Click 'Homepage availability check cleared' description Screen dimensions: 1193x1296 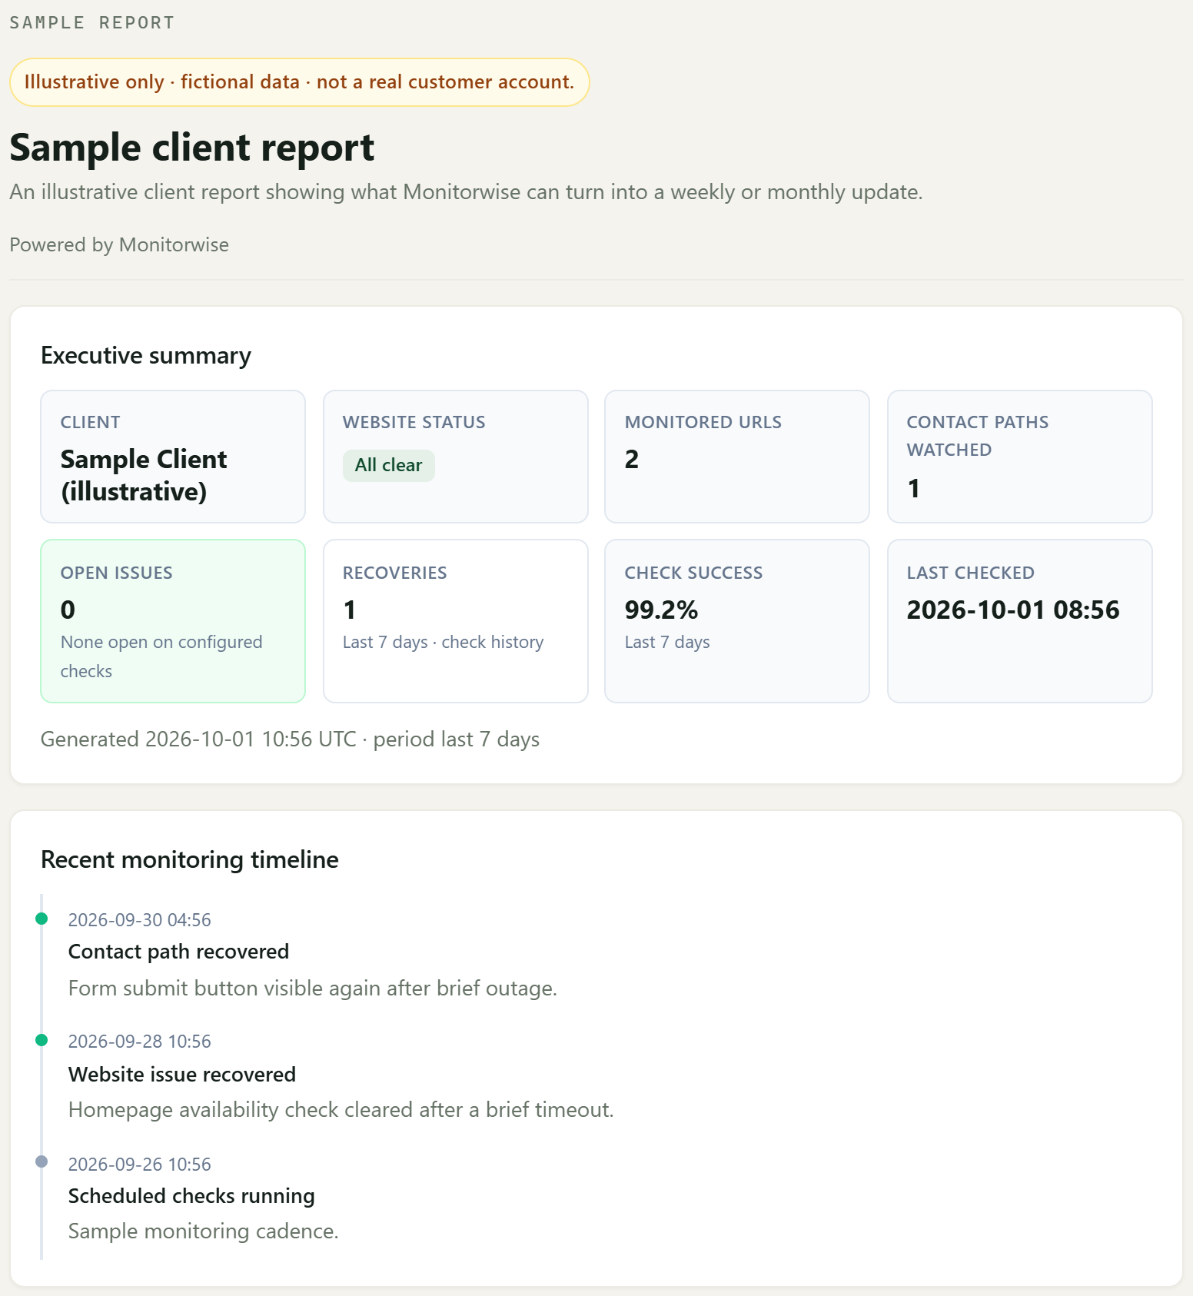pos(341,1109)
